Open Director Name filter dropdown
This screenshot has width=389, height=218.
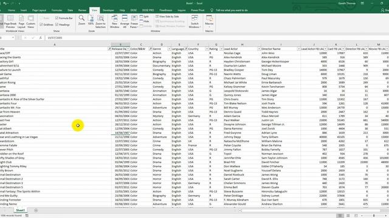(x=298, y=49)
